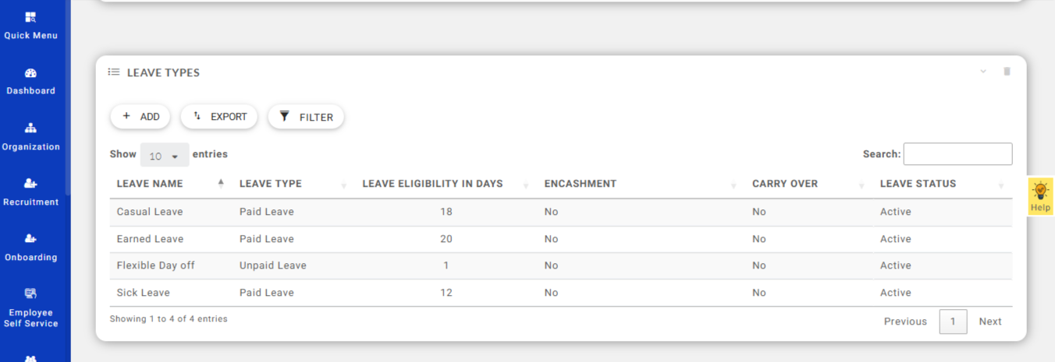Click the trash icon on Leave Types panel
Image resolution: width=1055 pixels, height=362 pixels.
[x=1007, y=72]
